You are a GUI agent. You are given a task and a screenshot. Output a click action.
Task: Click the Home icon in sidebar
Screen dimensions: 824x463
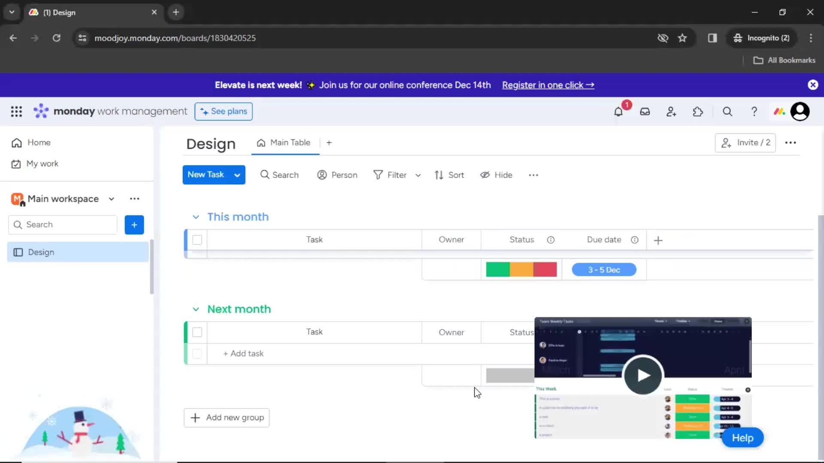(x=16, y=142)
